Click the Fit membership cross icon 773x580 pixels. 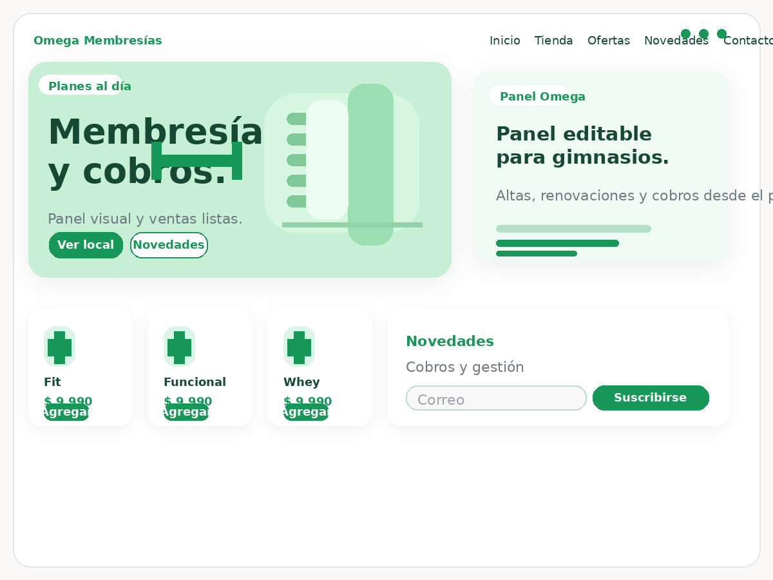tap(59, 346)
